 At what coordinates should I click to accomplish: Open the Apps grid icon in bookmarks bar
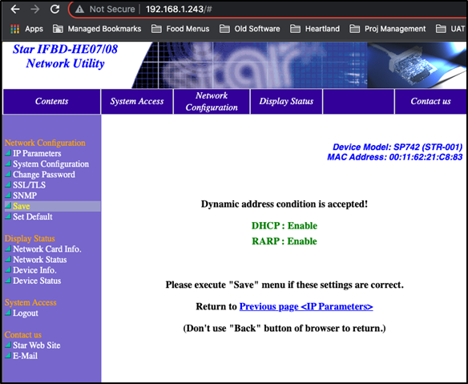pos(14,29)
